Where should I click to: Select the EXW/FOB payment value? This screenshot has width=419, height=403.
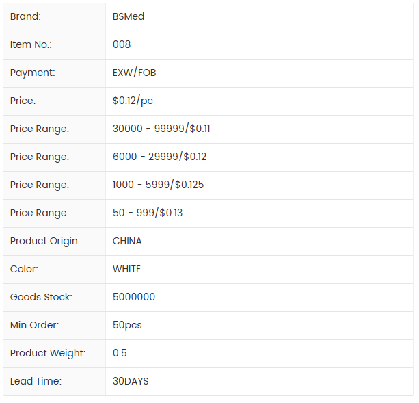pyautogui.click(x=135, y=73)
